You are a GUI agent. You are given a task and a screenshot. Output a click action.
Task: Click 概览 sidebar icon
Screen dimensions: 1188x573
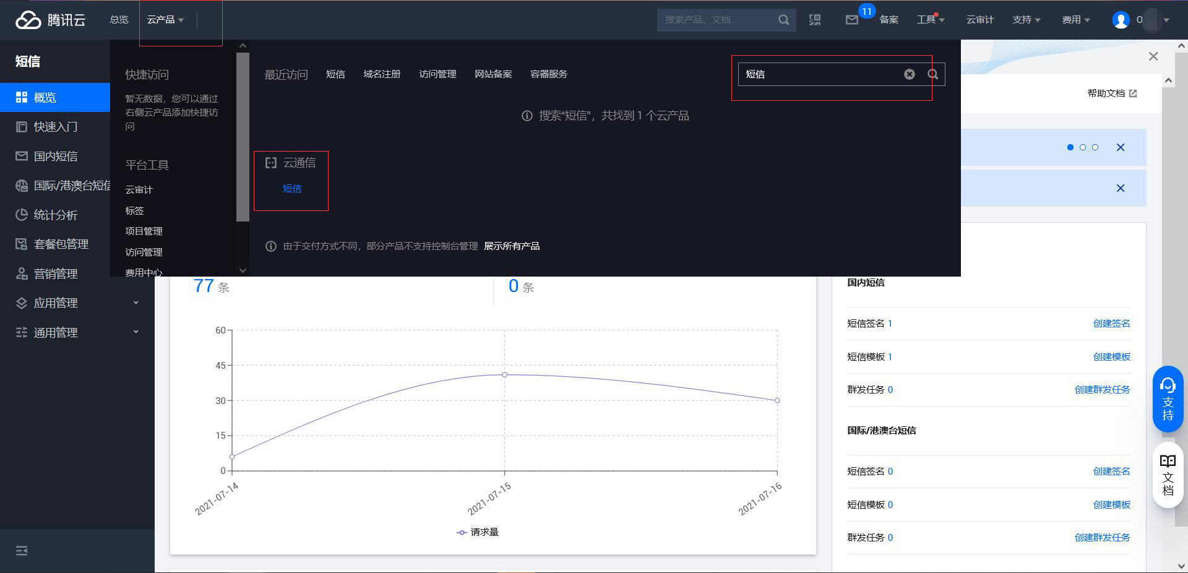pyautogui.click(x=22, y=97)
